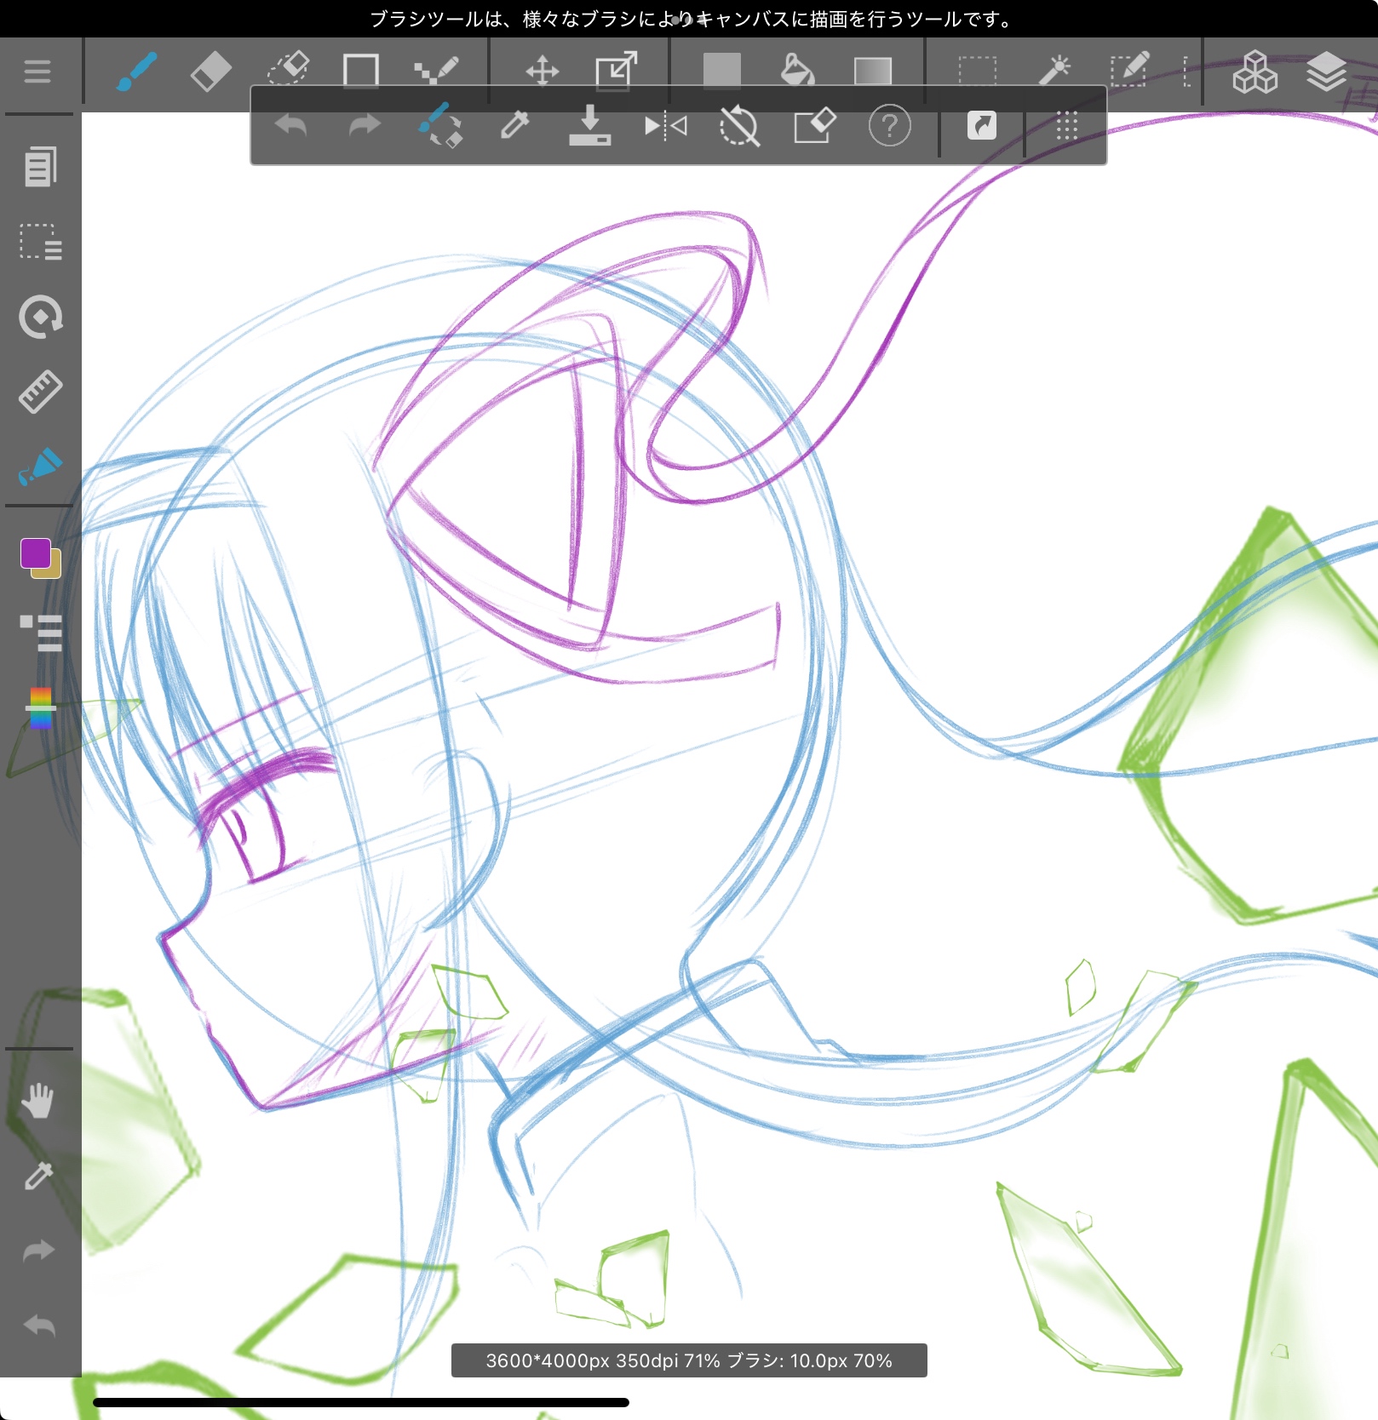Select the Eraser tool
Screen dimensions: 1378x1420
210,72
